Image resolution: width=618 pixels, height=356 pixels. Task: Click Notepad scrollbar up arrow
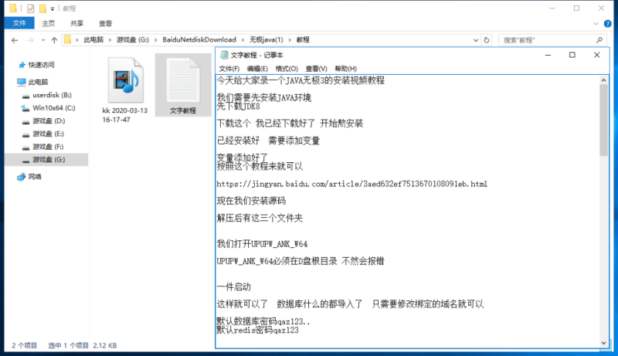[603, 80]
